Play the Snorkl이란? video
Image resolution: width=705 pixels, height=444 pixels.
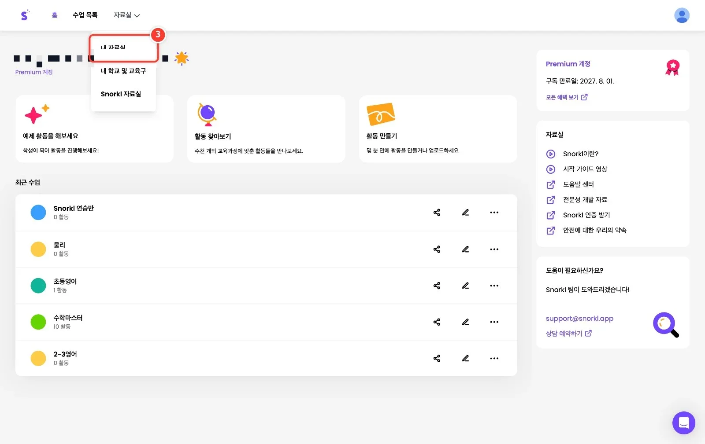point(572,154)
